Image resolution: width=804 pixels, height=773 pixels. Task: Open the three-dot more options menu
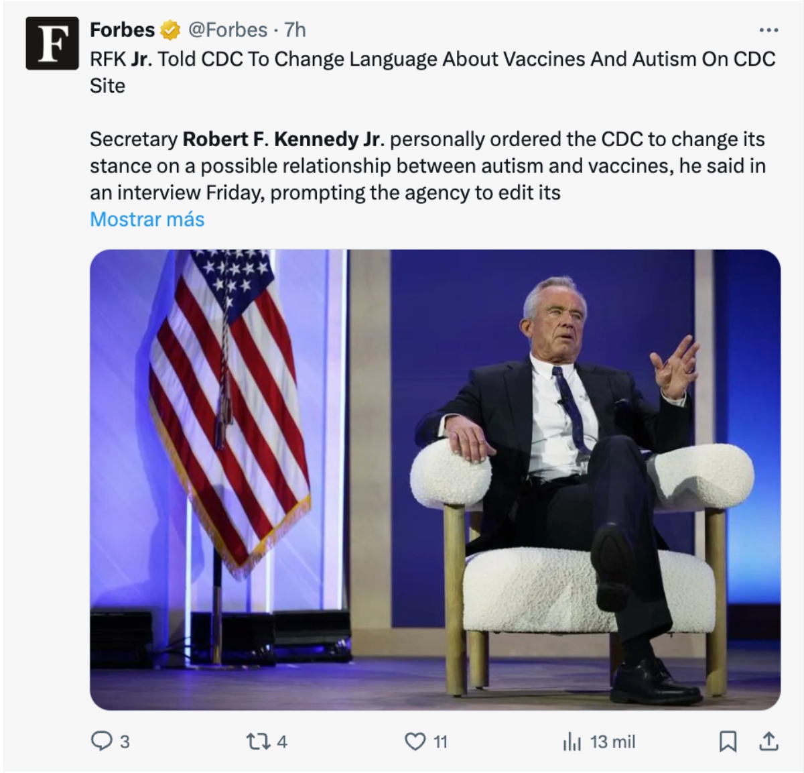768,30
